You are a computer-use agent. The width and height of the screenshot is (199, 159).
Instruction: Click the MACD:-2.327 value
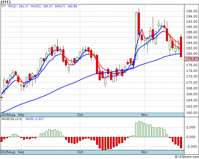point(35,119)
